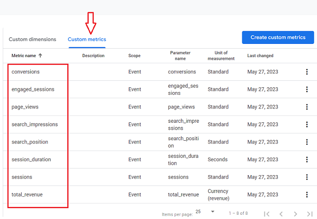Select the sessions metric name
The image size is (317, 219).
pyautogui.click(x=22, y=177)
